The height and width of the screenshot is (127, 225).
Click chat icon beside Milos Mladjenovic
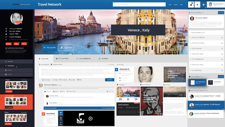tap(222, 59)
